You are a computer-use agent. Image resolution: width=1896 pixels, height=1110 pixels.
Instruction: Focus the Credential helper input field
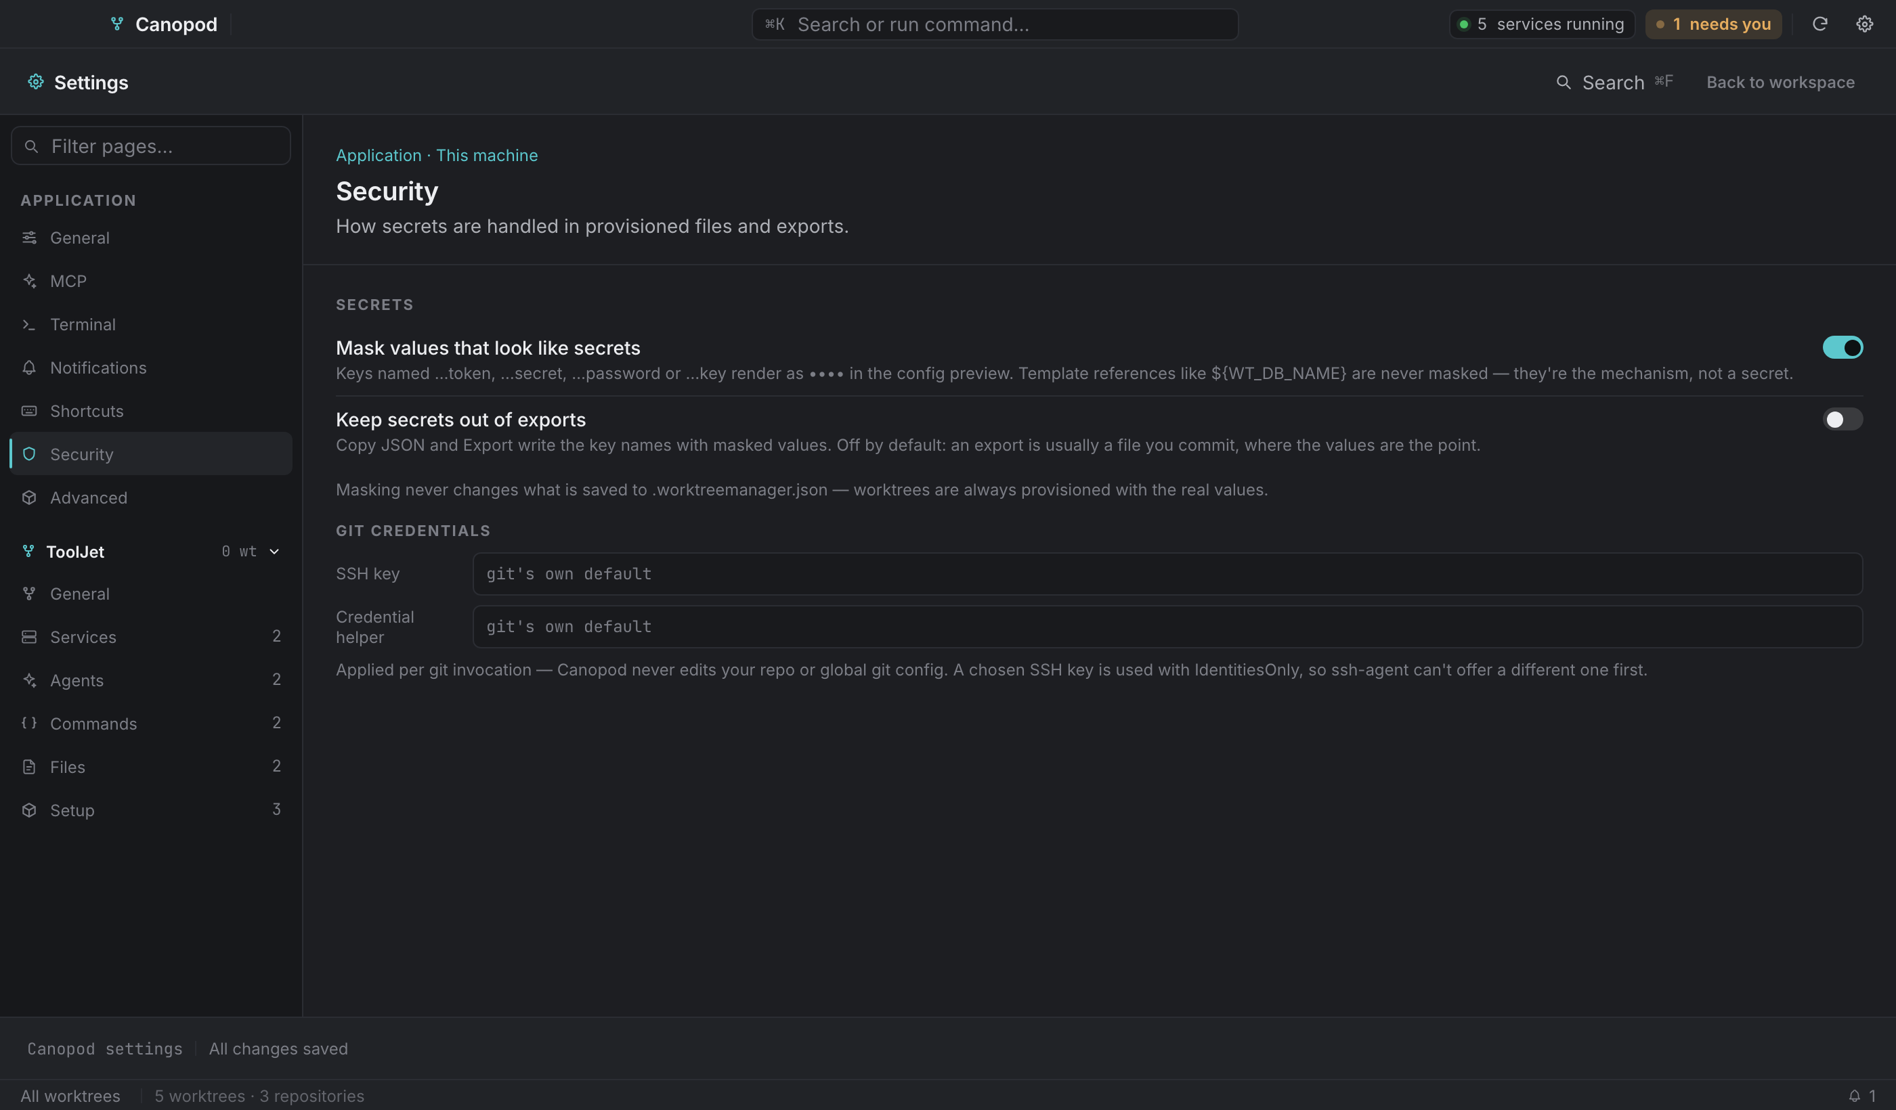click(1167, 627)
